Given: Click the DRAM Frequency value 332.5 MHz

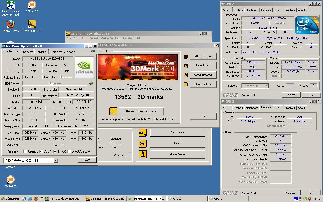Looking at the screenshot, I should pos(281,137).
